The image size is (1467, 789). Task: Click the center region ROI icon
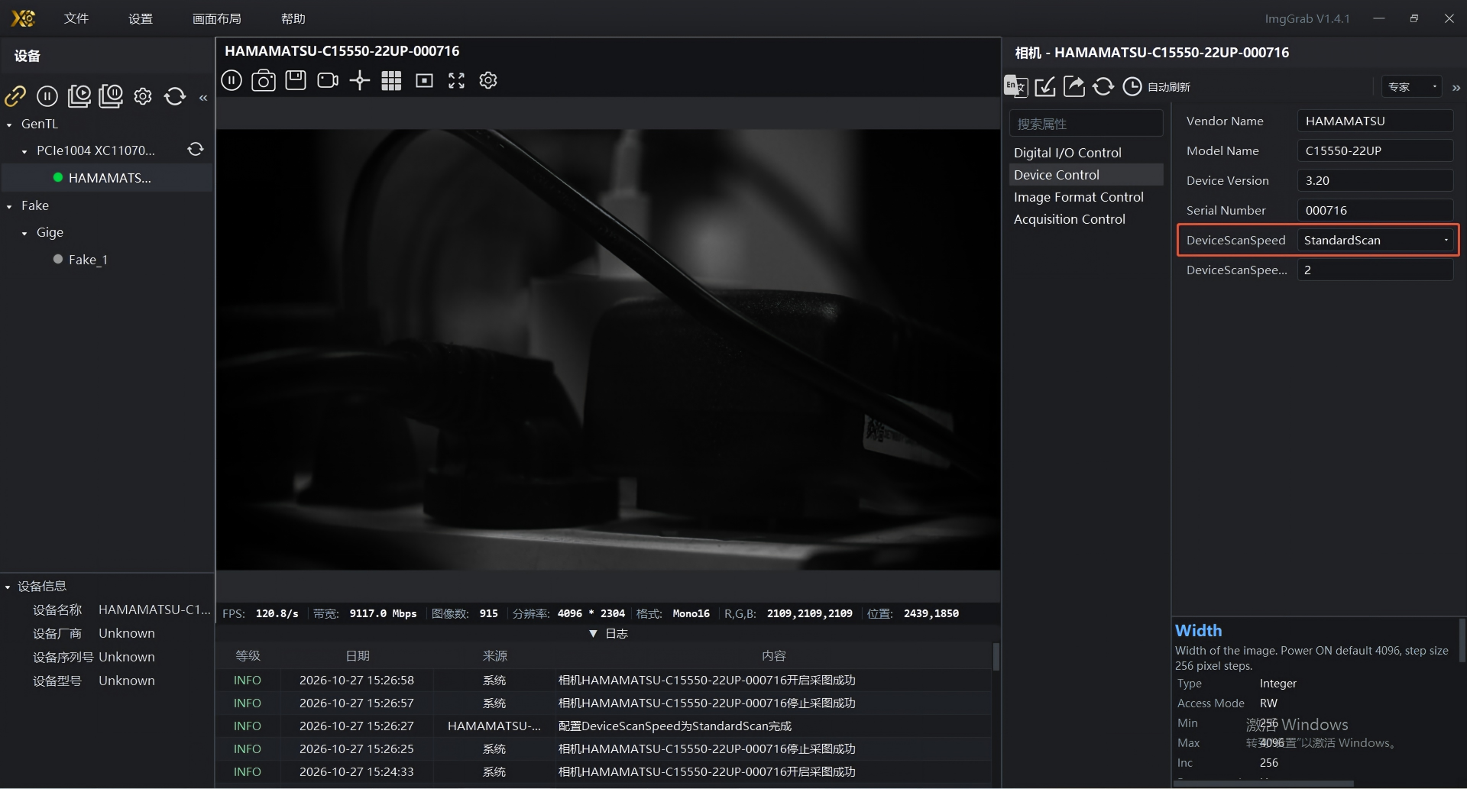(424, 80)
